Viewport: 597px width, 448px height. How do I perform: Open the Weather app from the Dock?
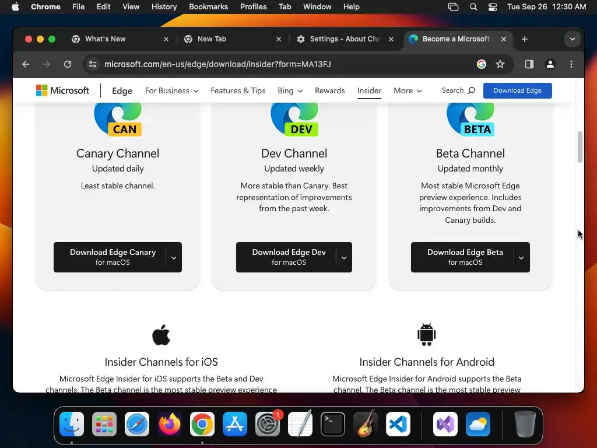(x=478, y=424)
